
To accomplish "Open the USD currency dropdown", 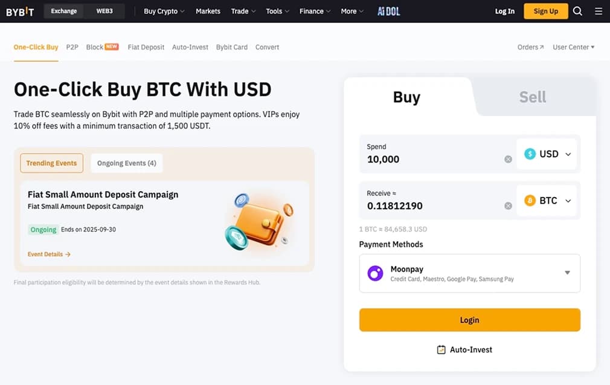I will [x=547, y=154].
